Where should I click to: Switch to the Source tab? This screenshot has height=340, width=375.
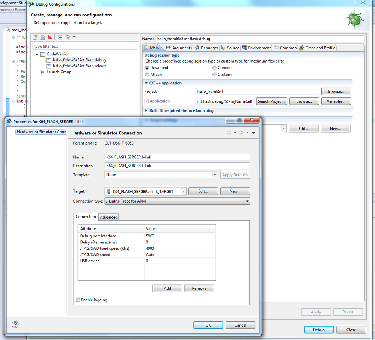click(x=230, y=48)
